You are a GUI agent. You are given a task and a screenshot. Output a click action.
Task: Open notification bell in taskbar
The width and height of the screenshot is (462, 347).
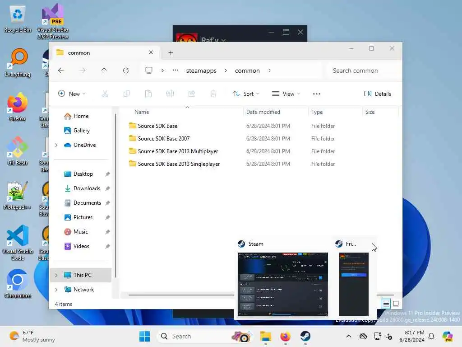coord(431,336)
